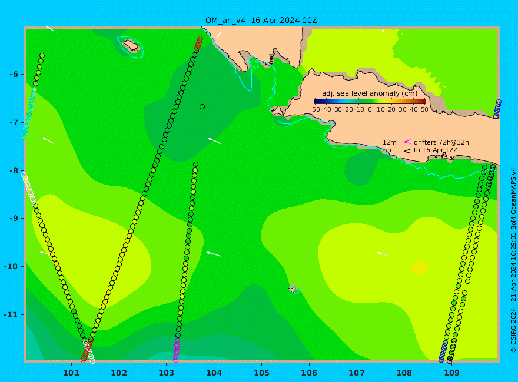
Task: Click the longitude axis label "104"
Action: click(x=214, y=373)
